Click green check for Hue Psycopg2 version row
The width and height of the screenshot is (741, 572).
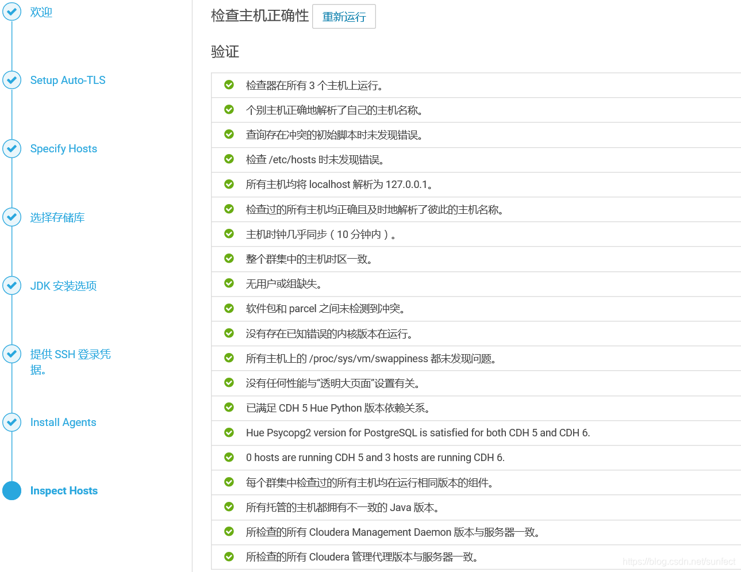click(x=229, y=432)
